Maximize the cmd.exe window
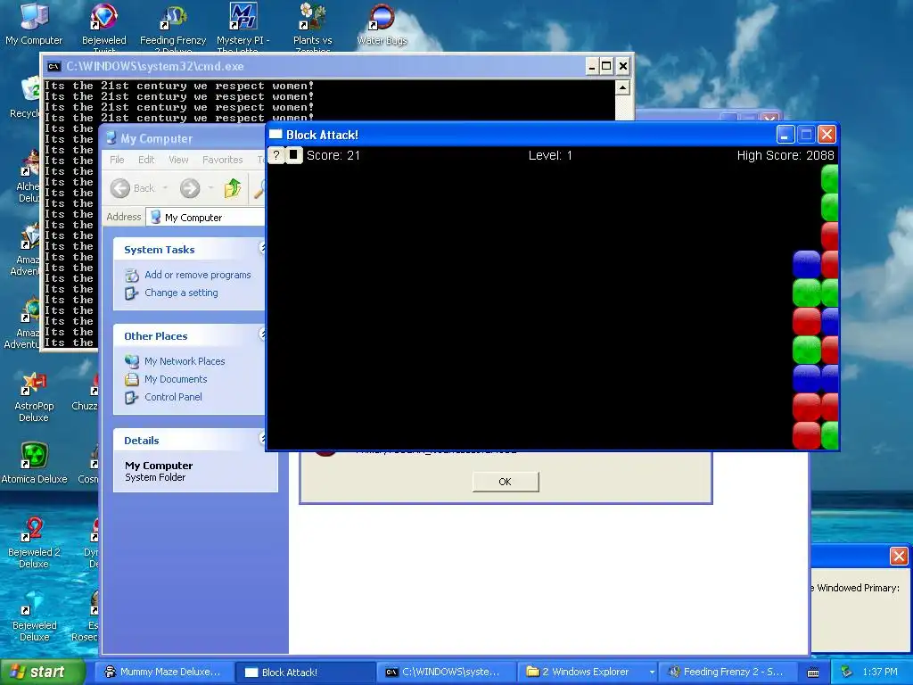Viewport: 913px width, 685px height. coord(606,66)
